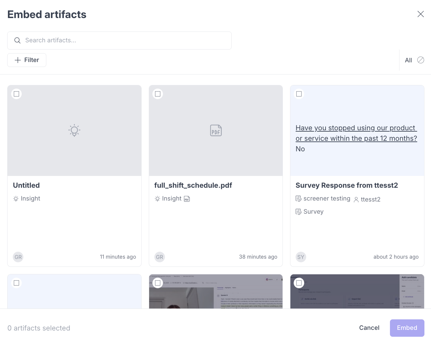Select the full_shift_schedule.pdf checkbox

(158, 94)
